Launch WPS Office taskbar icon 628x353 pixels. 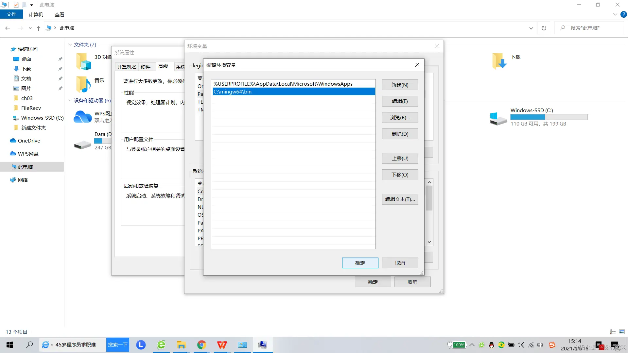tap(222, 345)
